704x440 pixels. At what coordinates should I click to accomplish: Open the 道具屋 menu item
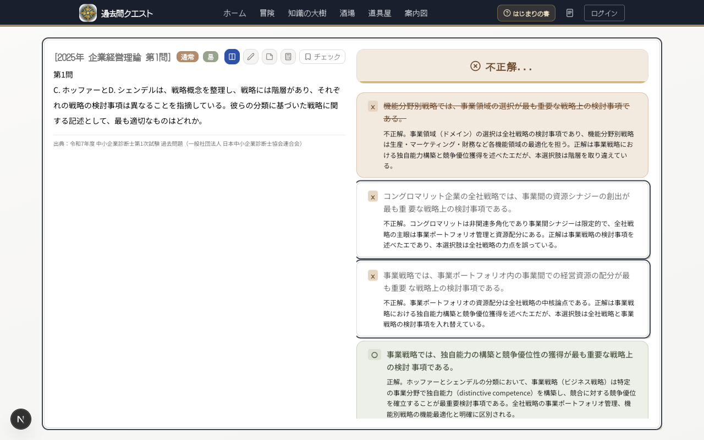point(380,13)
